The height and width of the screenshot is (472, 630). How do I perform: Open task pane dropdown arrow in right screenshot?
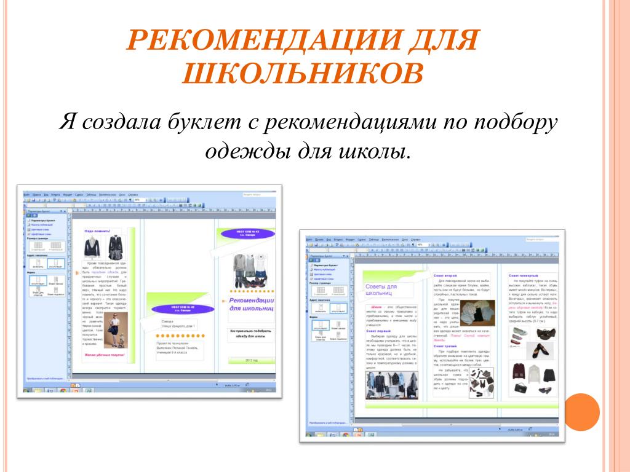pos(343,256)
